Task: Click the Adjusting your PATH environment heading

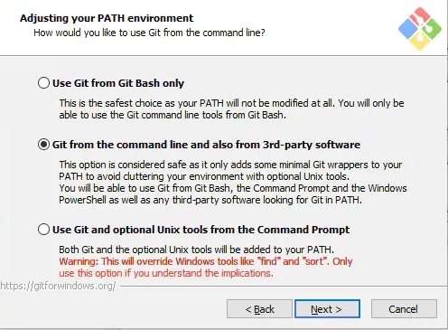Action: point(107,18)
